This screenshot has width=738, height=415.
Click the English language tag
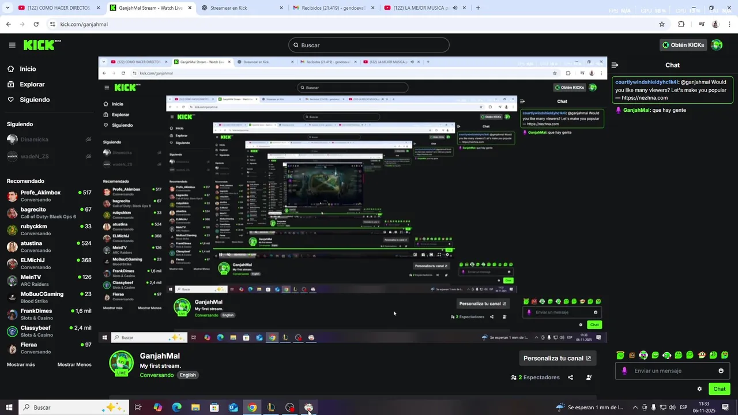tap(188, 375)
